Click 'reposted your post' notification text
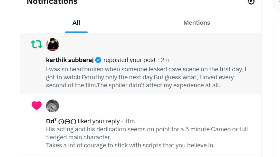This screenshot has width=280, height=157. [x=130, y=60]
